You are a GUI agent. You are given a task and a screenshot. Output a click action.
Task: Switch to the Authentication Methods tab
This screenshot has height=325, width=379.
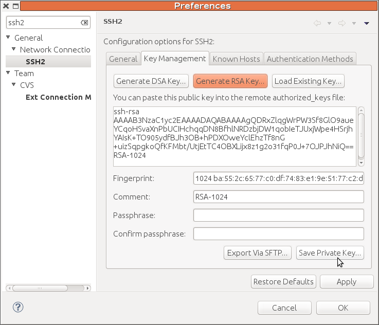(310, 59)
